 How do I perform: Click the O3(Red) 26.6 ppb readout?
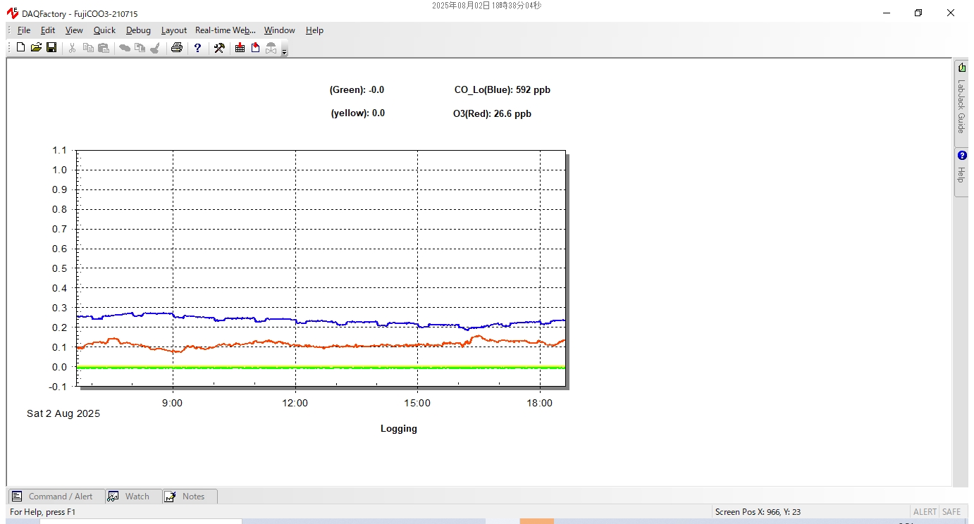492,113
